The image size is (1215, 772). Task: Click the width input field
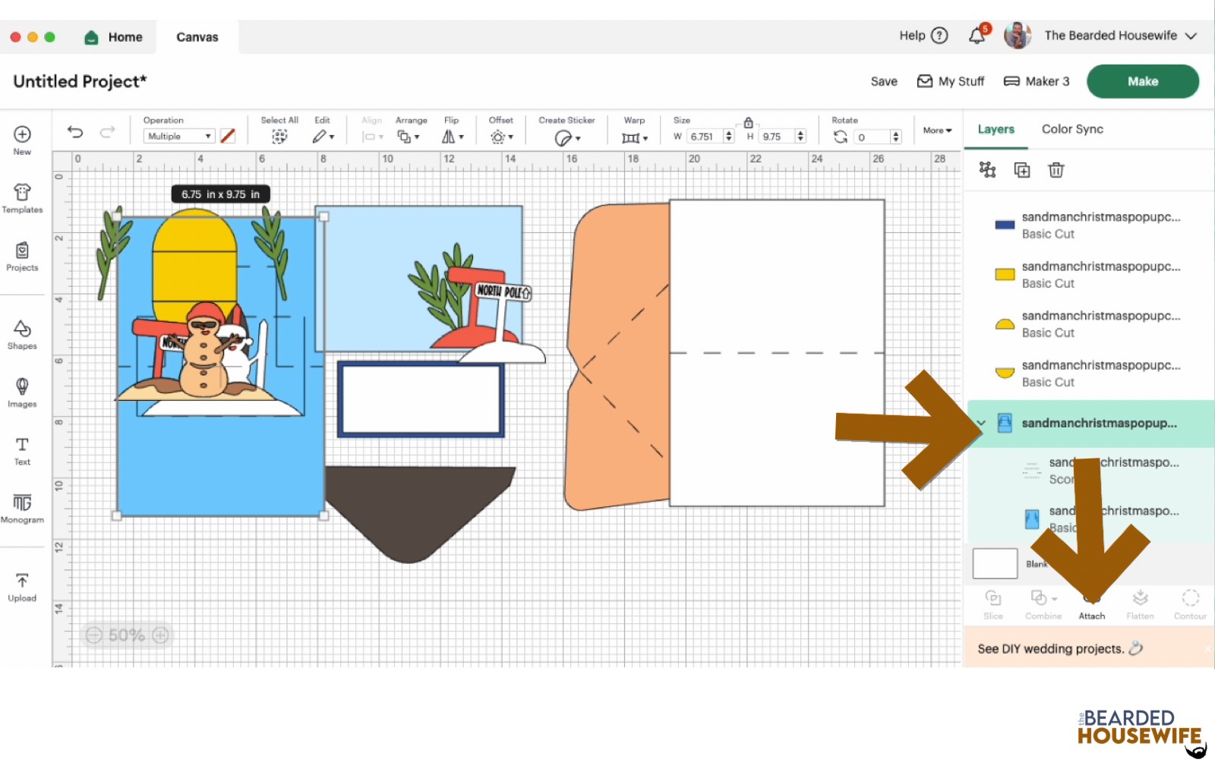click(705, 137)
